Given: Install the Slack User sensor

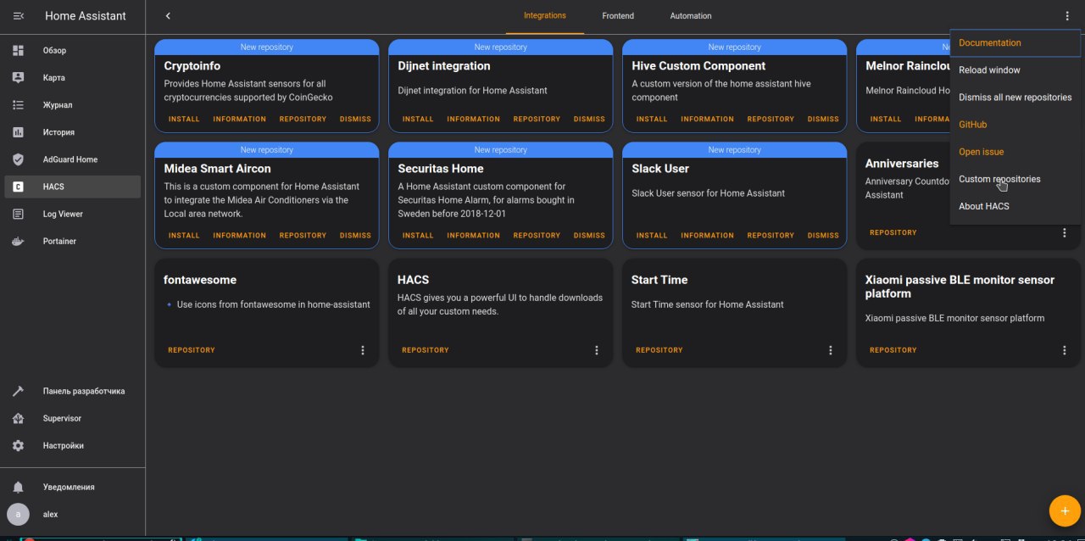Looking at the screenshot, I should pyautogui.click(x=652, y=236).
